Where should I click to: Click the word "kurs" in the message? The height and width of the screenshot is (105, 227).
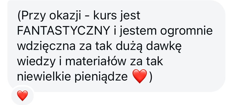click(105, 15)
